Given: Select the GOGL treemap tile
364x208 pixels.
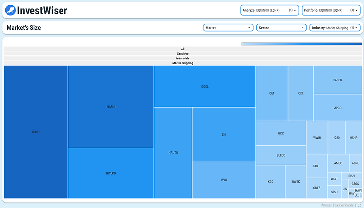Looking at the screenshot, I should (x=205, y=87).
